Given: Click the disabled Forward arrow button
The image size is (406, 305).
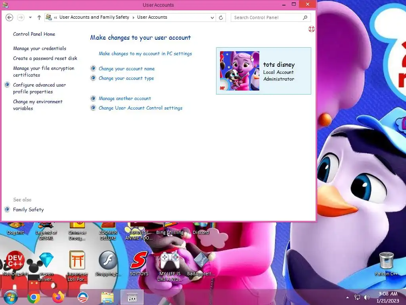Looking at the screenshot, I should (x=21, y=17).
